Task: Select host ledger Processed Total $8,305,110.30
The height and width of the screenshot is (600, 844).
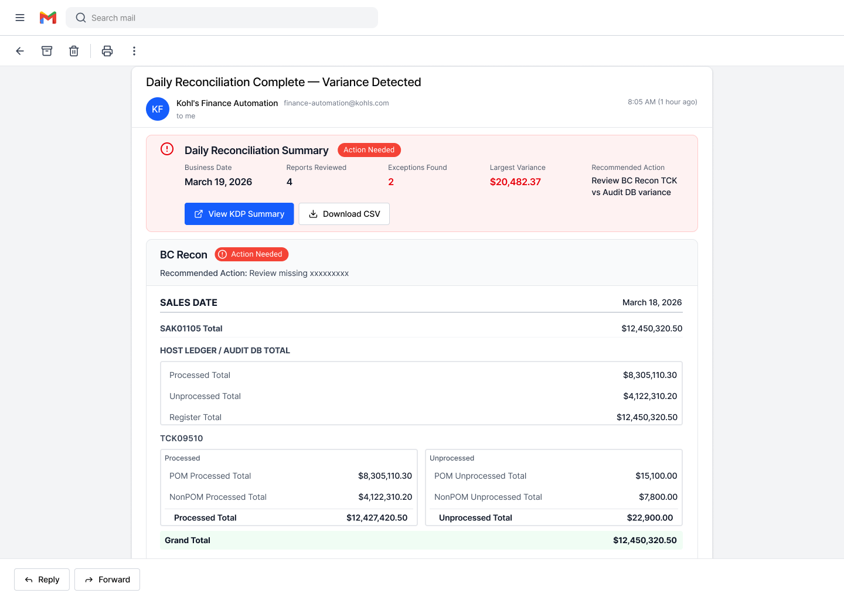Action: tap(650, 375)
